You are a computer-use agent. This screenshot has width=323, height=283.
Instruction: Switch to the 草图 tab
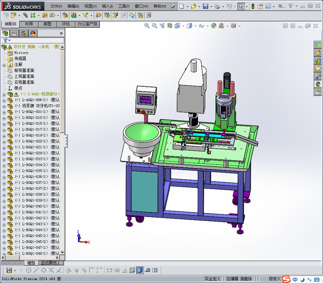(47, 24)
